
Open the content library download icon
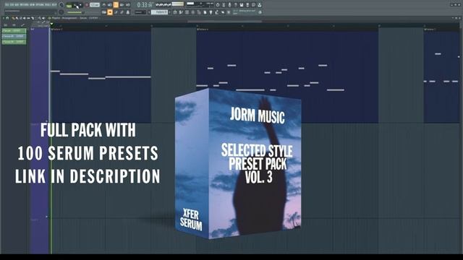click(260, 5)
